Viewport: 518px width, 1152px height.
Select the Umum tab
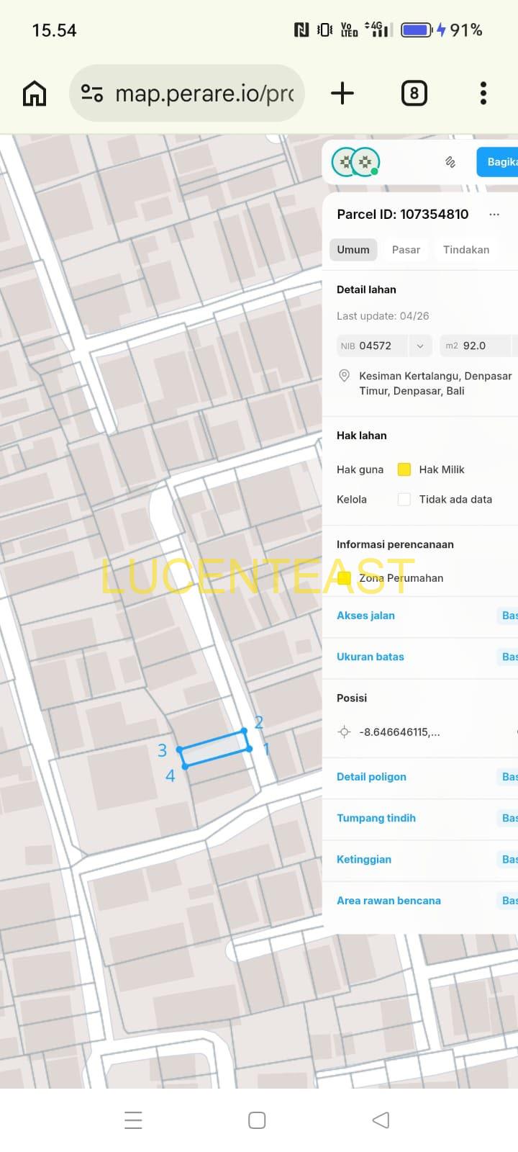tap(353, 250)
